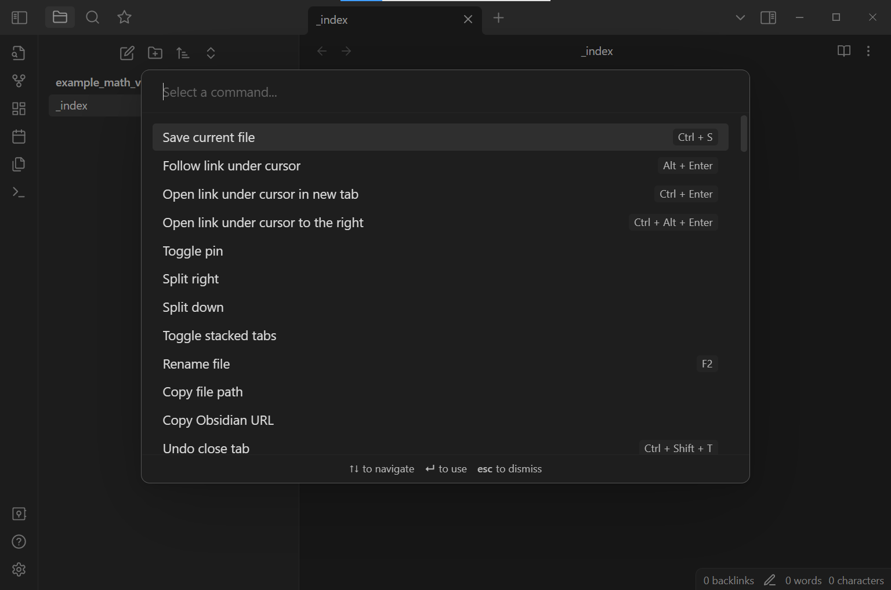Minimize the Obsidian window

[x=799, y=17]
